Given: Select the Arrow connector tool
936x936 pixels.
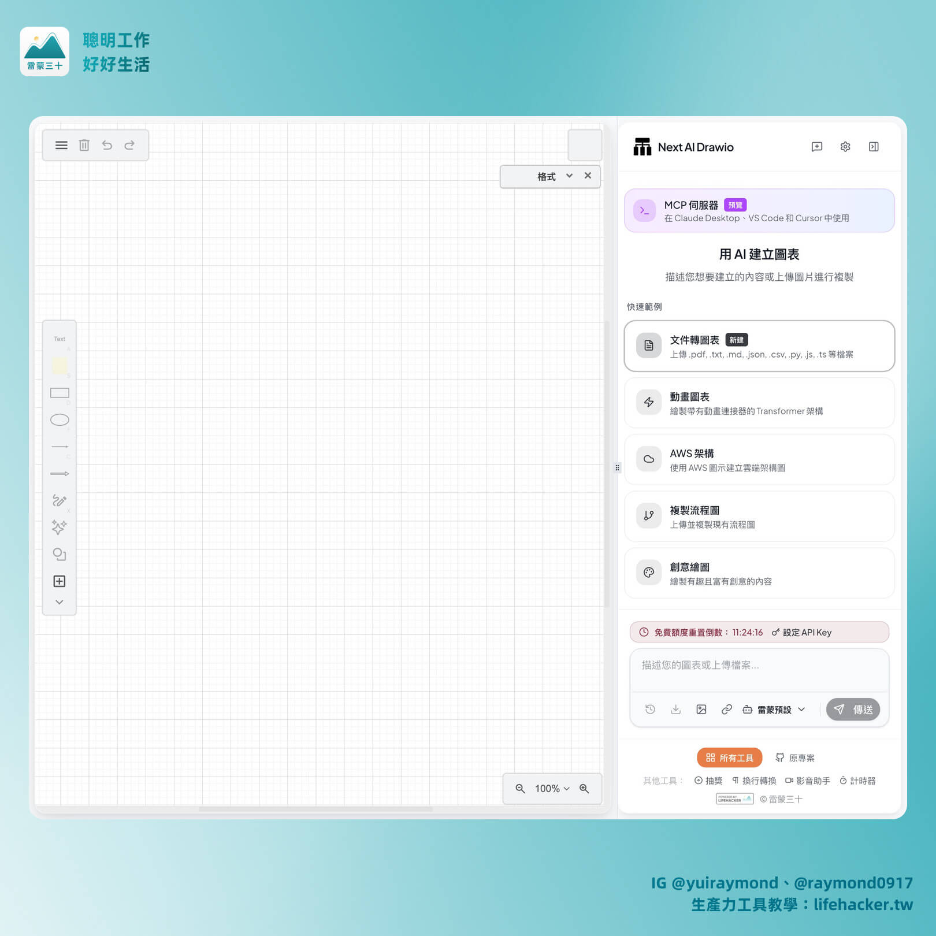Looking at the screenshot, I should click(x=59, y=473).
